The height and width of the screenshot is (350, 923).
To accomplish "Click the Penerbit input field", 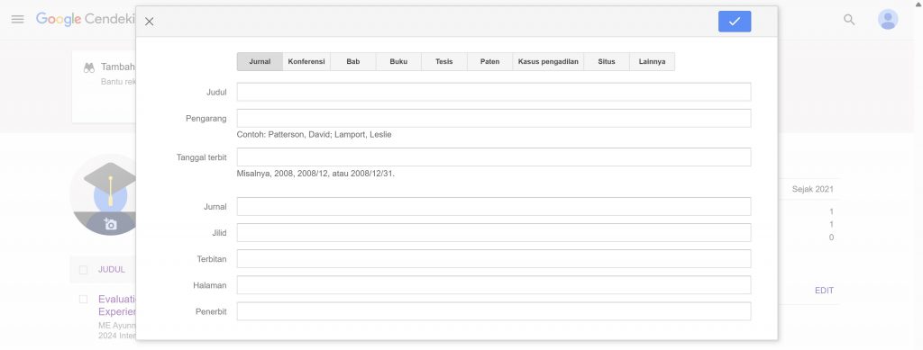I will point(494,311).
